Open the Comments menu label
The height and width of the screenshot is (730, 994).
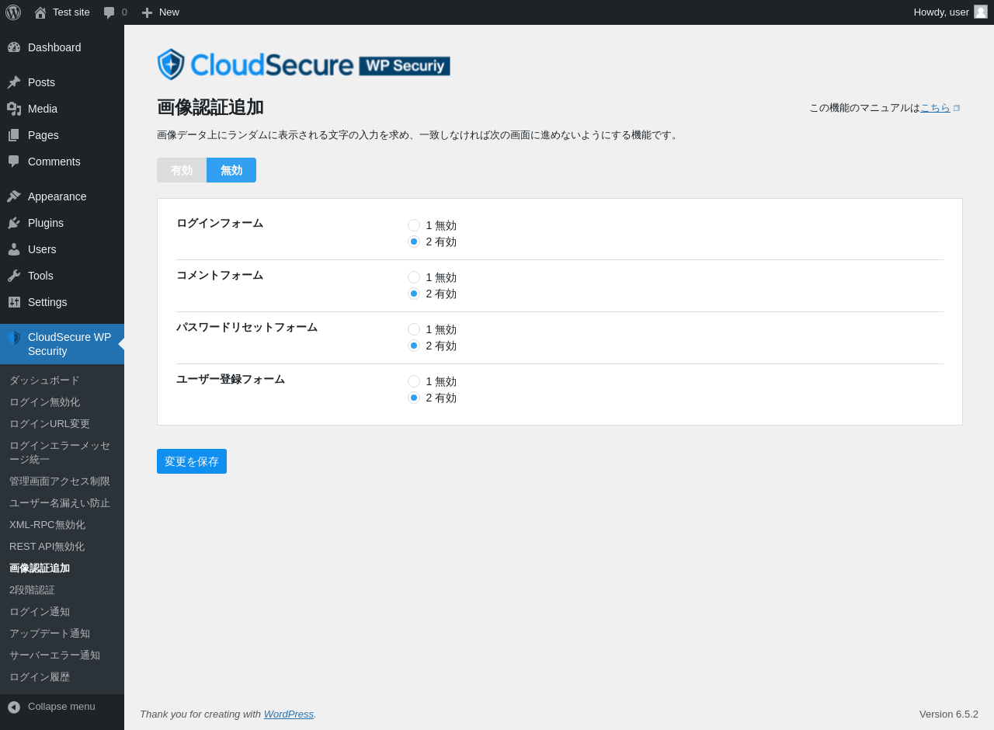coord(54,162)
